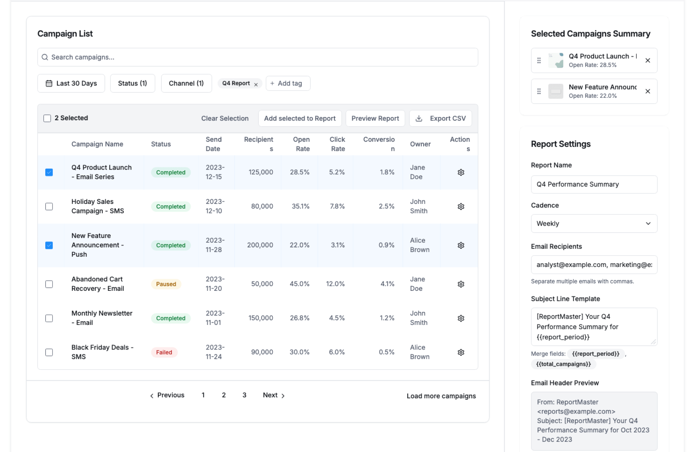Click Add selected to Report button
Viewport: 695px width, 452px height.
(x=300, y=118)
